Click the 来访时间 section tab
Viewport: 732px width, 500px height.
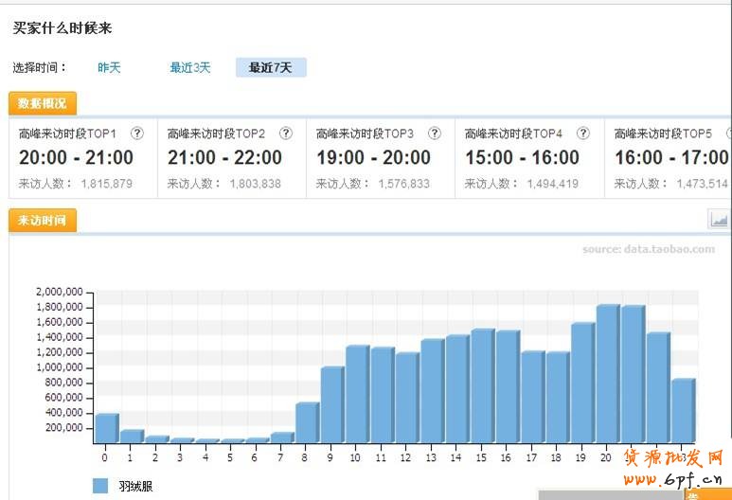(43, 221)
